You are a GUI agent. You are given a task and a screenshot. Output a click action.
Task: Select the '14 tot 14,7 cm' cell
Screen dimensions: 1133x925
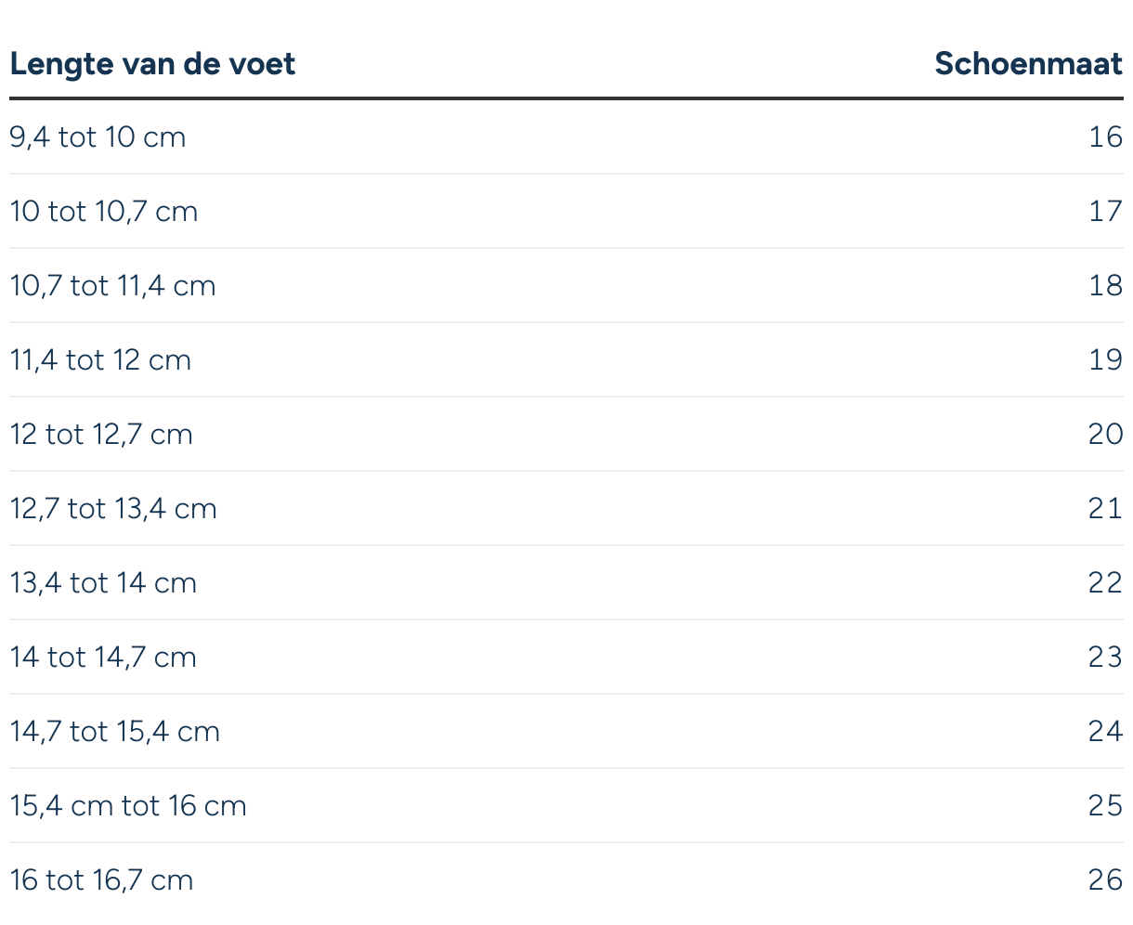(103, 658)
